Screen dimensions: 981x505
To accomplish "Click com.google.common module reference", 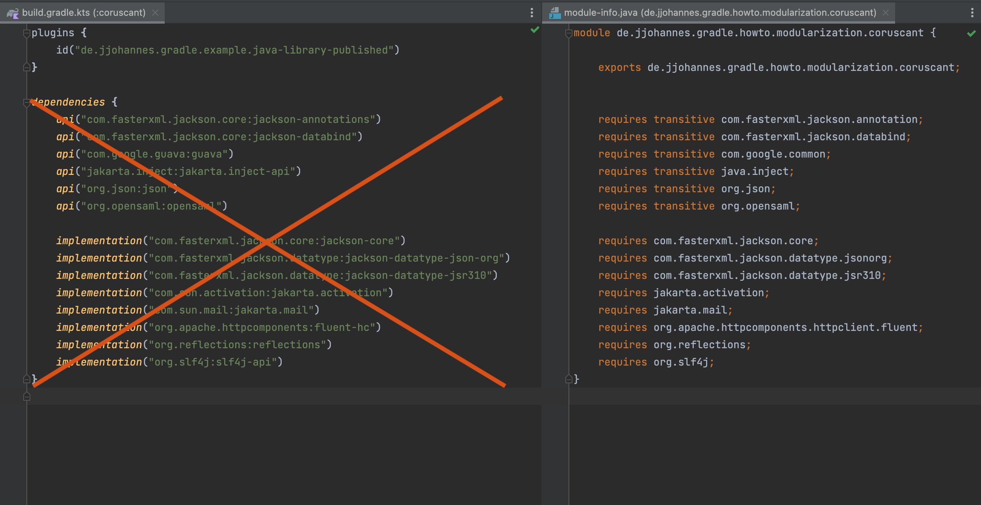I will pyautogui.click(x=773, y=154).
